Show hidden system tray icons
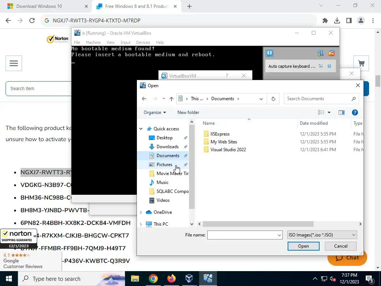The width and height of the screenshot is (381, 286). point(315,279)
